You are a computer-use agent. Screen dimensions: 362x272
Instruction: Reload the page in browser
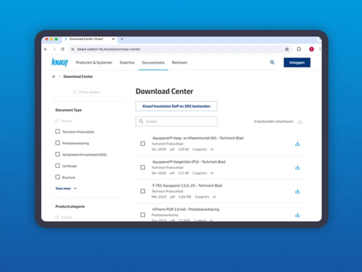coord(63,49)
